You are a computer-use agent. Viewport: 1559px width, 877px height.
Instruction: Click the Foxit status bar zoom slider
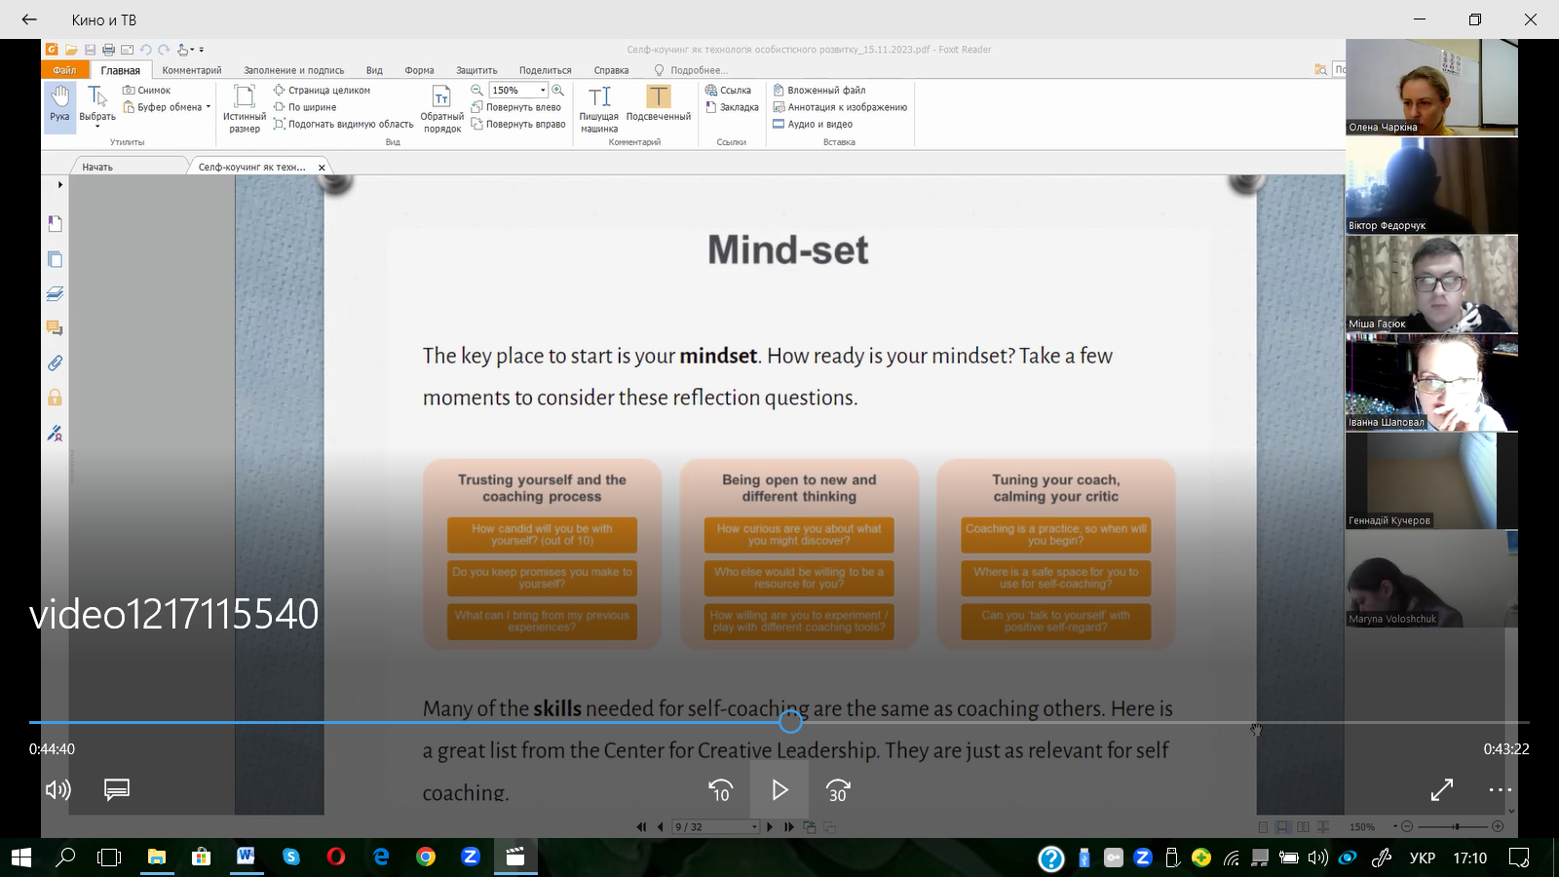tap(1456, 826)
